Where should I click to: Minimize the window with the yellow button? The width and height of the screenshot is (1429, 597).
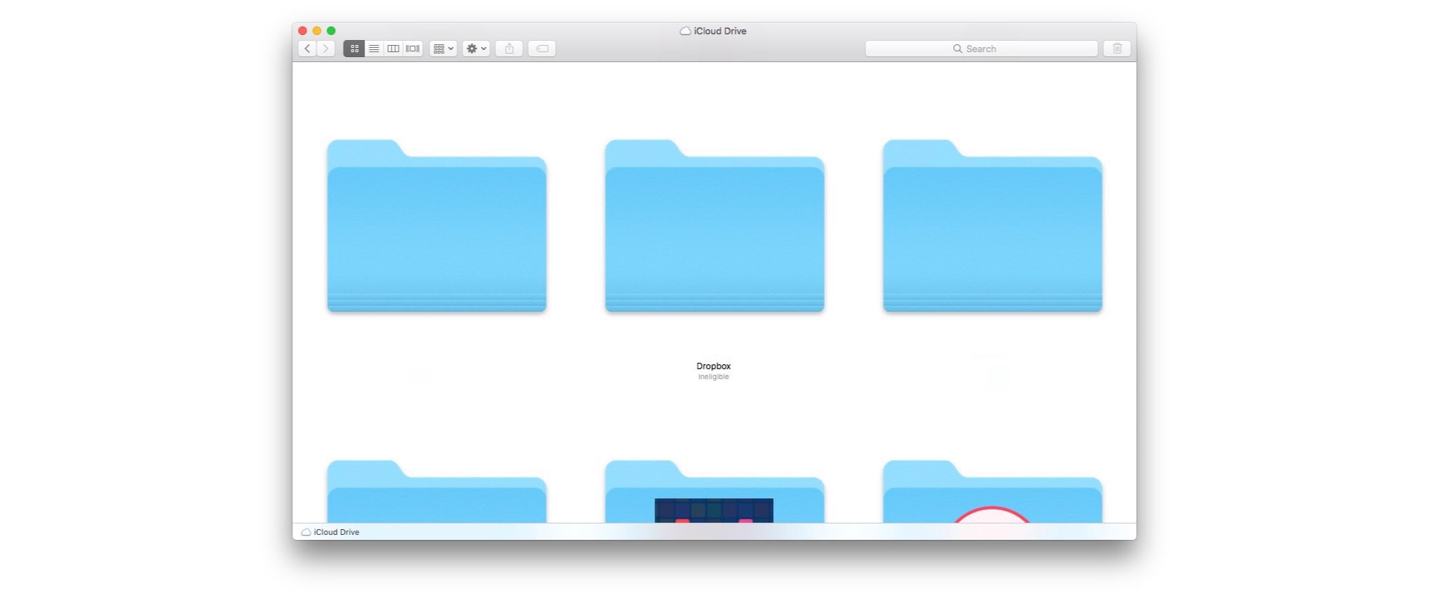point(317,31)
